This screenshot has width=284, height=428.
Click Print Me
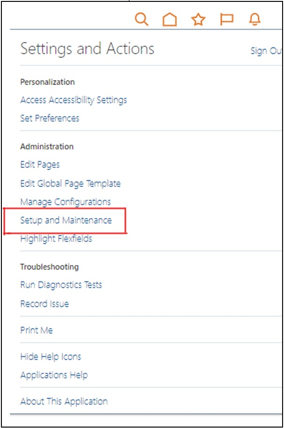[x=36, y=330]
